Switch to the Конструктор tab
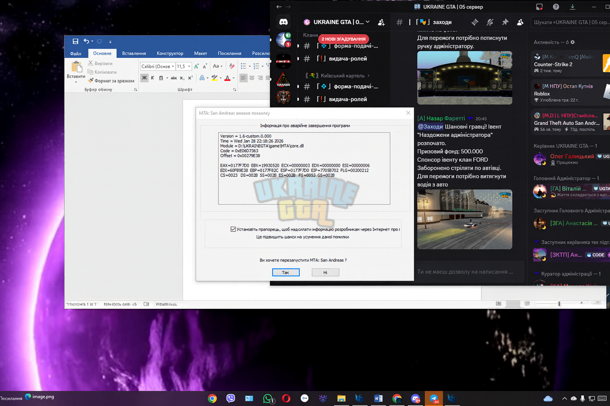Screen dimensions: 610x406 [x=170, y=54]
